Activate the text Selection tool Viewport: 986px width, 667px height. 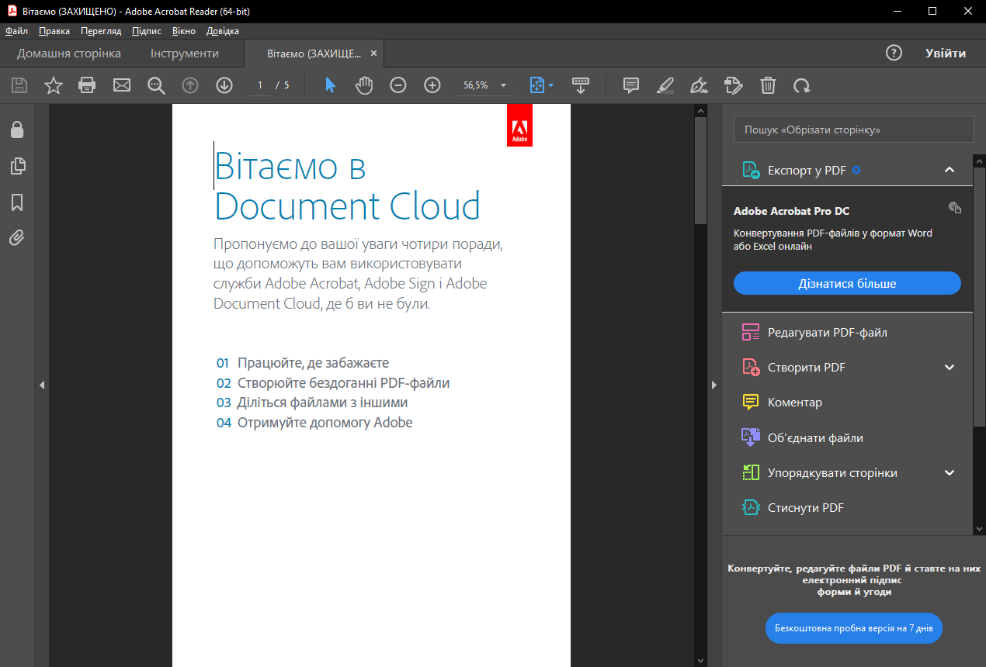[x=329, y=85]
